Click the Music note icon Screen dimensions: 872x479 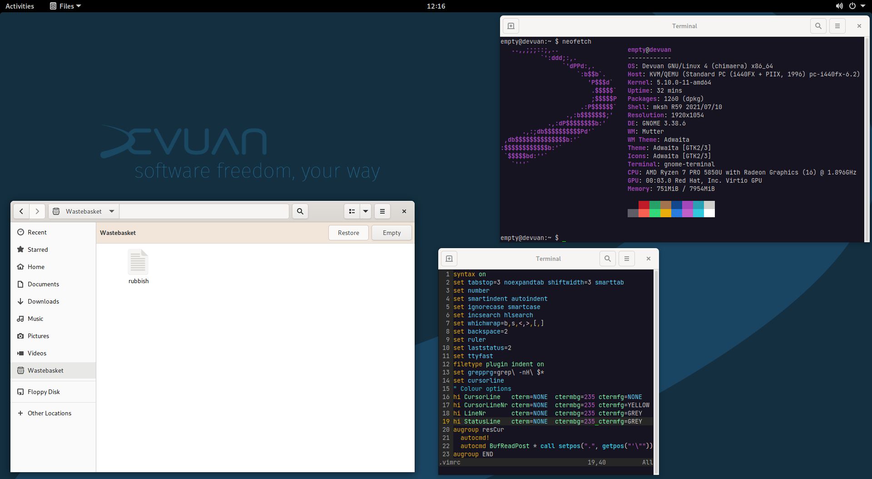coord(20,319)
